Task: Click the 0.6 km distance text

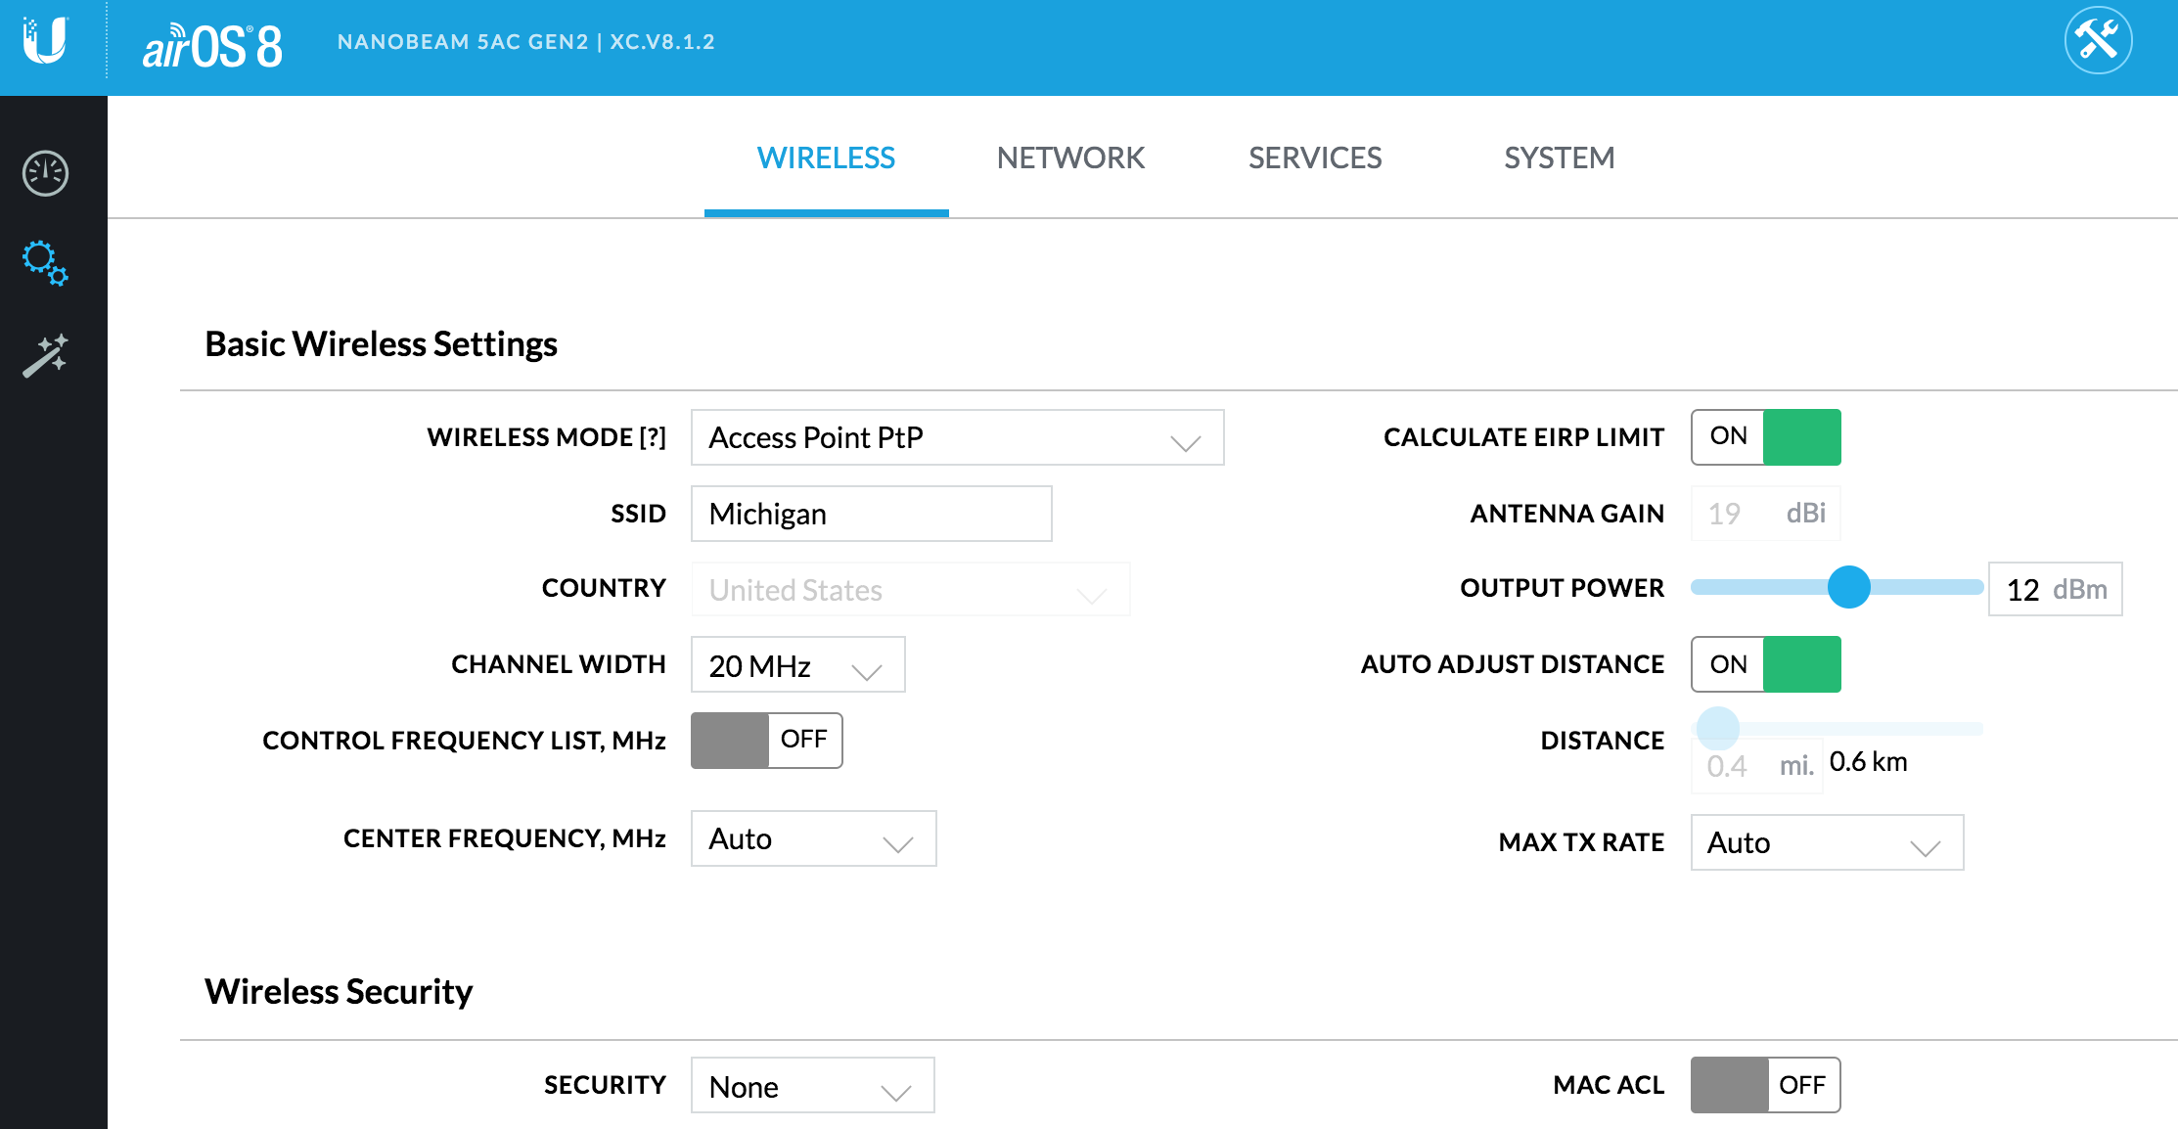Action: (1868, 761)
